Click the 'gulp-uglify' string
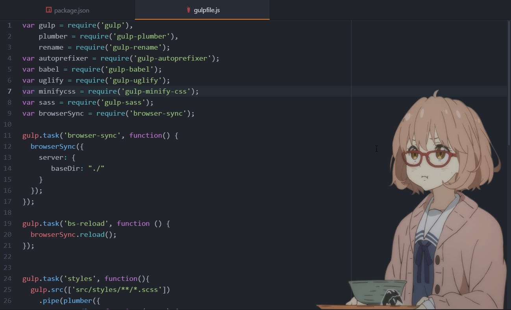 tap(135, 80)
